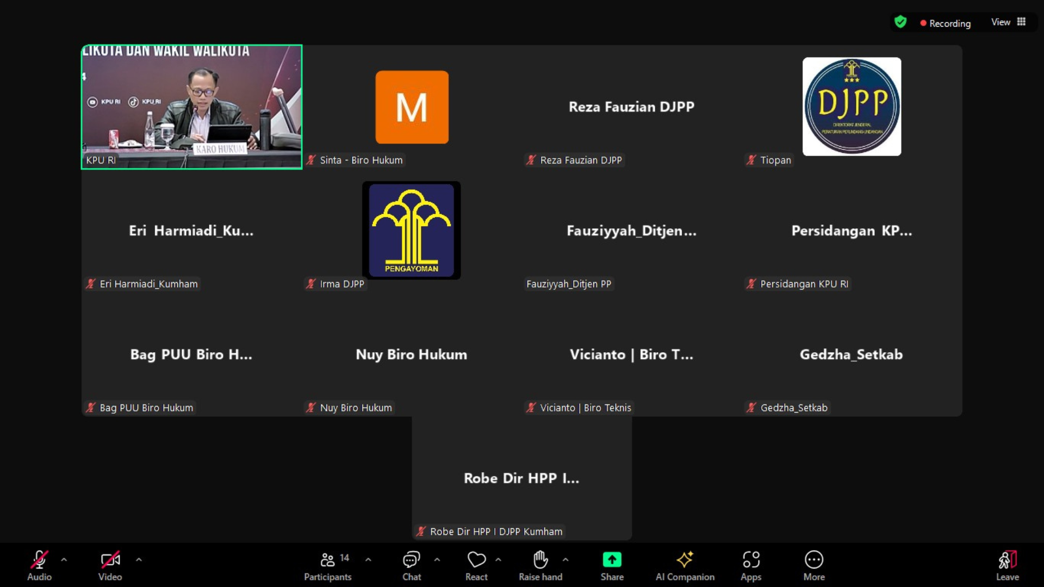Click the participant count 14

[345, 558]
